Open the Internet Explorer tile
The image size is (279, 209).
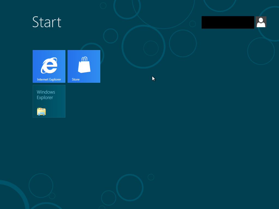point(49,66)
